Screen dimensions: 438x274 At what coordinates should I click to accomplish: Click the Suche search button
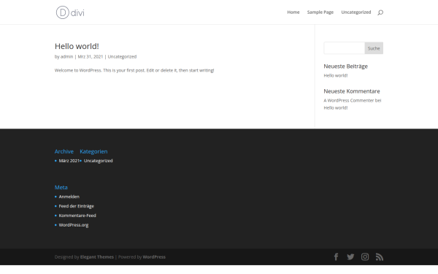pyautogui.click(x=374, y=48)
